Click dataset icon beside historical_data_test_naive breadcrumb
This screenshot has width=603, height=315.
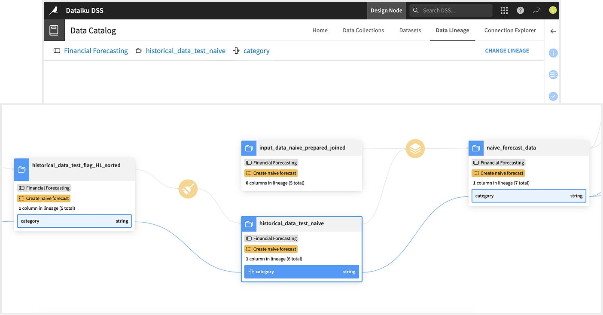click(x=138, y=51)
